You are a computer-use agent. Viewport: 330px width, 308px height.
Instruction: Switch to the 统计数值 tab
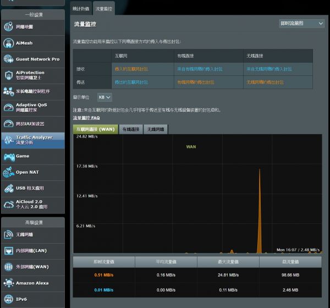click(81, 9)
